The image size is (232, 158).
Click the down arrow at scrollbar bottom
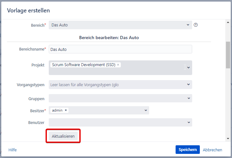tap(228, 139)
